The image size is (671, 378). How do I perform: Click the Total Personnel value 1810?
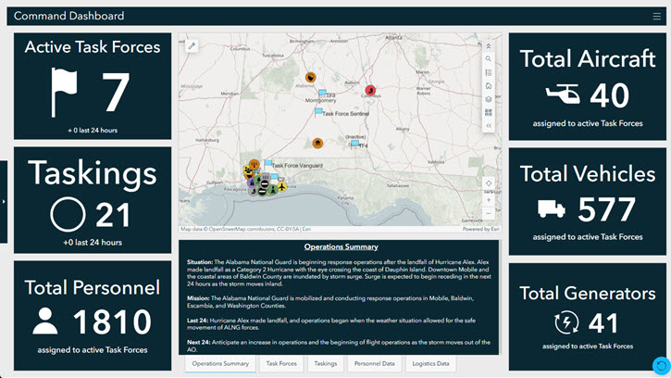(x=113, y=321)
